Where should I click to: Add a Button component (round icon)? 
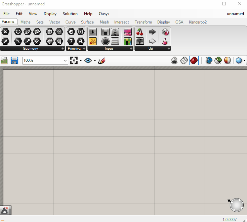click(106, 41)
